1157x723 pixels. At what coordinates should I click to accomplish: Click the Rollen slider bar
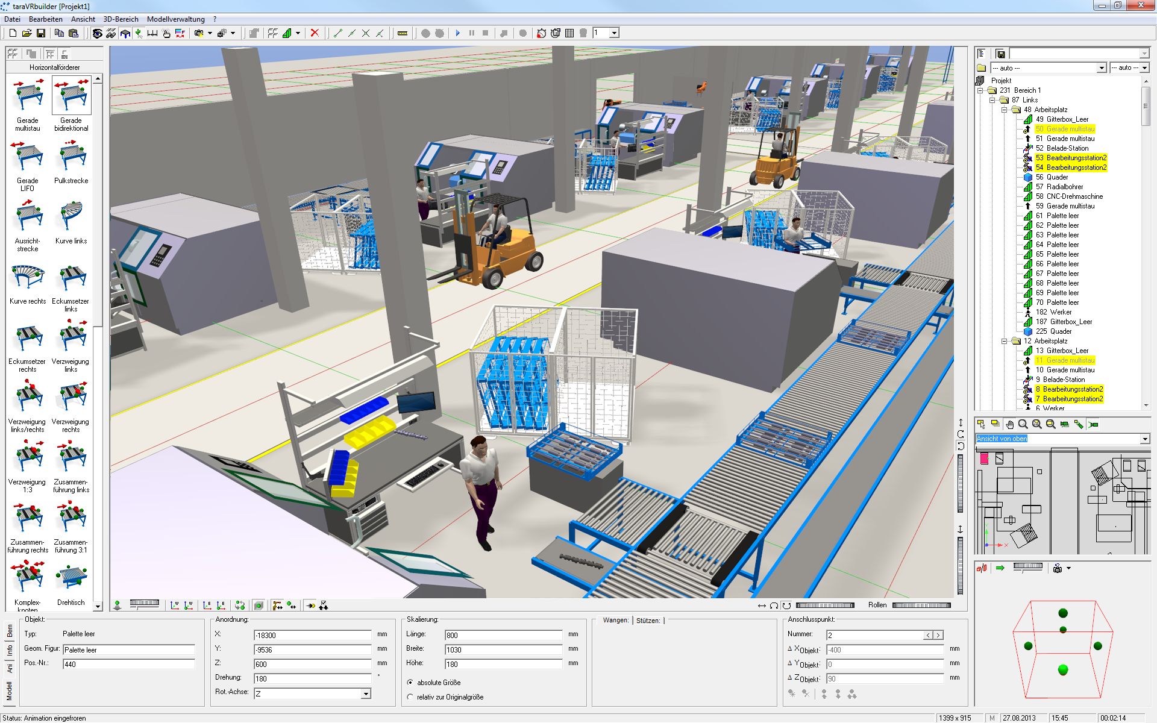921,605
